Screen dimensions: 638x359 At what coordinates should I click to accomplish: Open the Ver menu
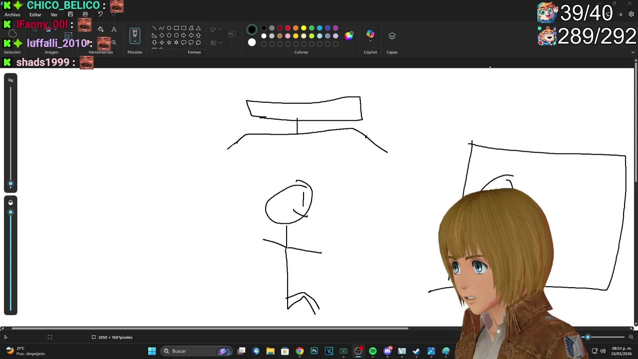54,14
